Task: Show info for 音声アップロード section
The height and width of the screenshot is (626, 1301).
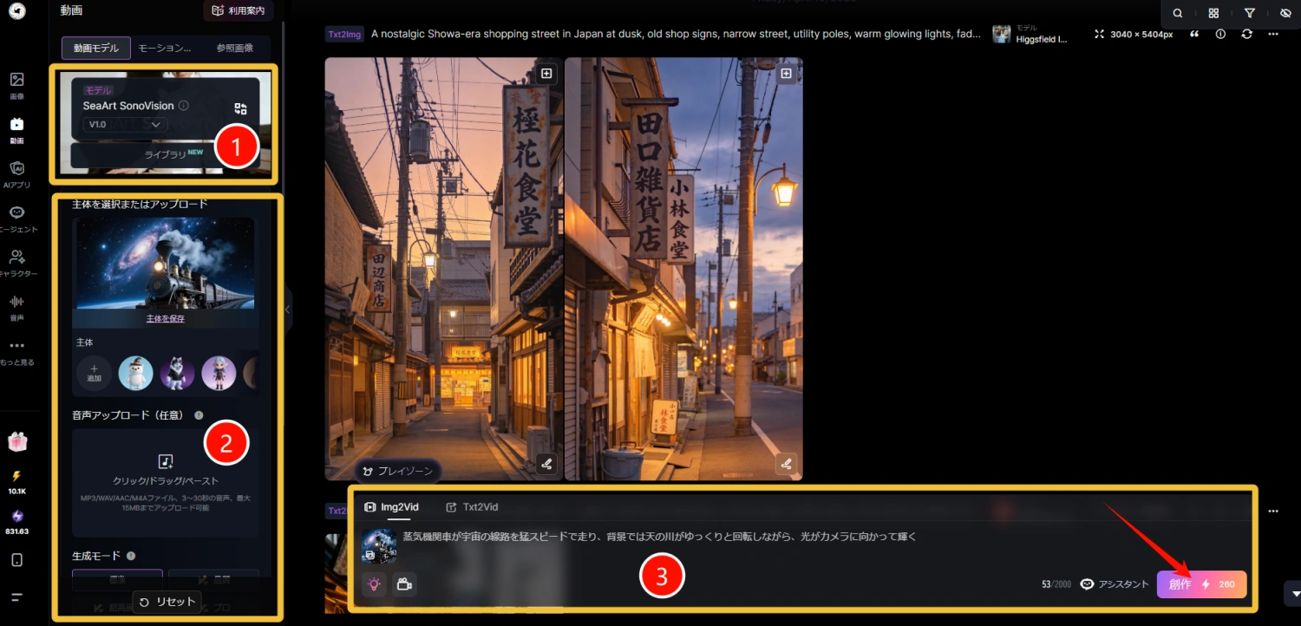Action: (x=199, y=415)
